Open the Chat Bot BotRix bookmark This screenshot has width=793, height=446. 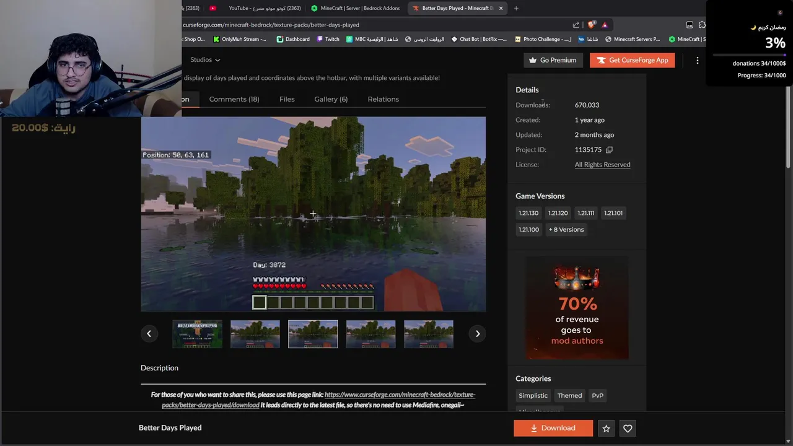478,39
